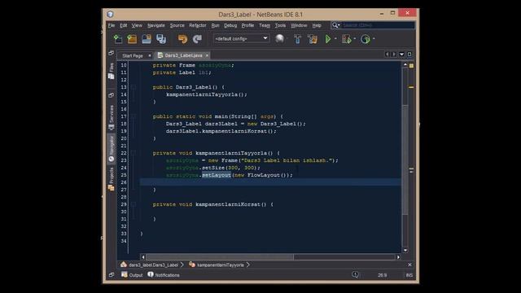Click the Save All toolbar icon
The height and width of the screenshot is (293, 521).
click(161, 39)
